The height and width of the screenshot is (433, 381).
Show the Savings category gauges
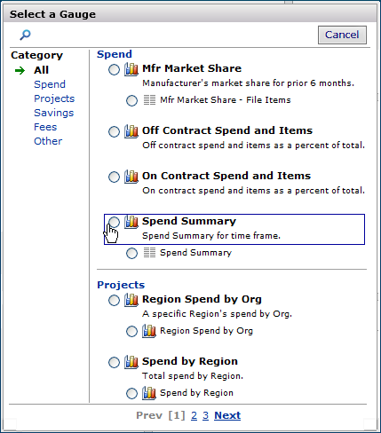point(53,113)
